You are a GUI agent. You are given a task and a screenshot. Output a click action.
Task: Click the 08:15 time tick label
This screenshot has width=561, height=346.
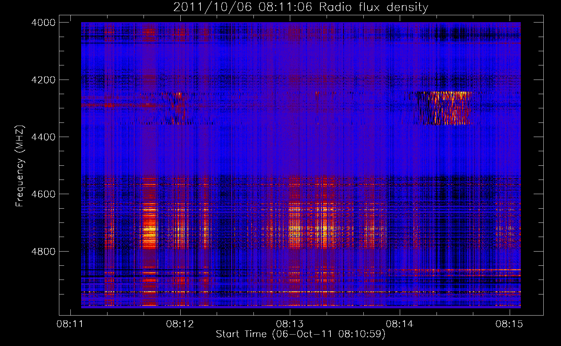coord(509,324)
